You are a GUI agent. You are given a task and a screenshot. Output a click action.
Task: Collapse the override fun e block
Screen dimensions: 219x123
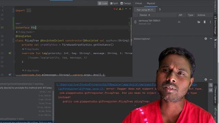coord(14,75)
